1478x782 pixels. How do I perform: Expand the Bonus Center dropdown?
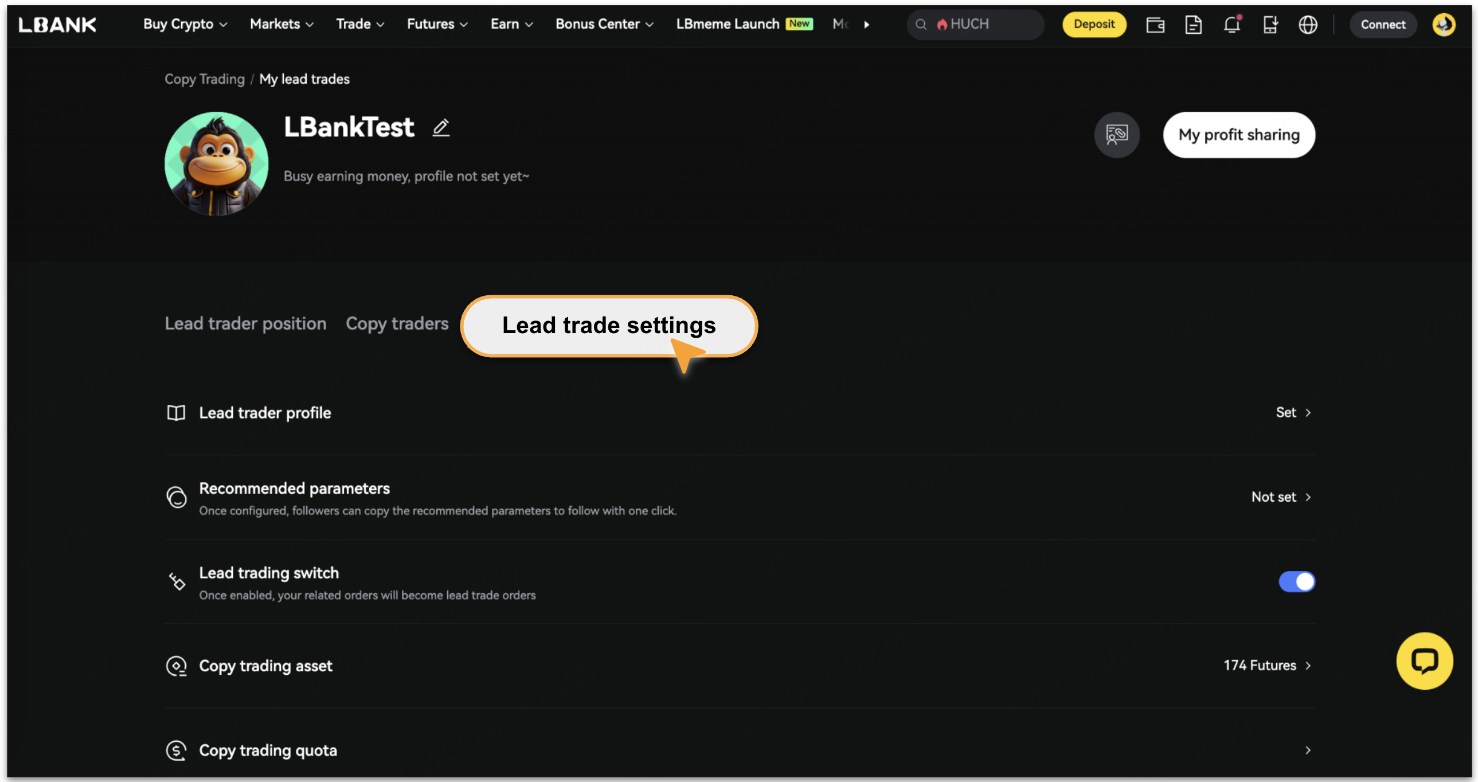[x=604, y=24]
